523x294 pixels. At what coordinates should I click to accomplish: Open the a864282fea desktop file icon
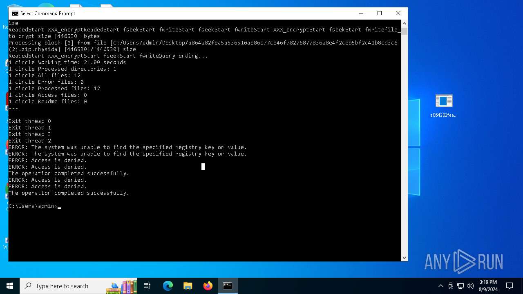pyautogui.click(x=444, y=106)
